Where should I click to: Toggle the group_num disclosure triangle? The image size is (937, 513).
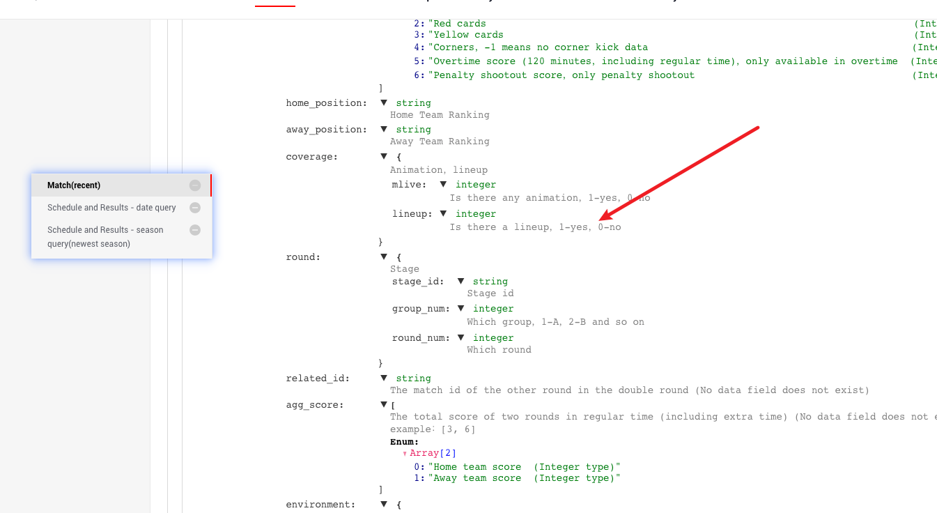point(460,309)
